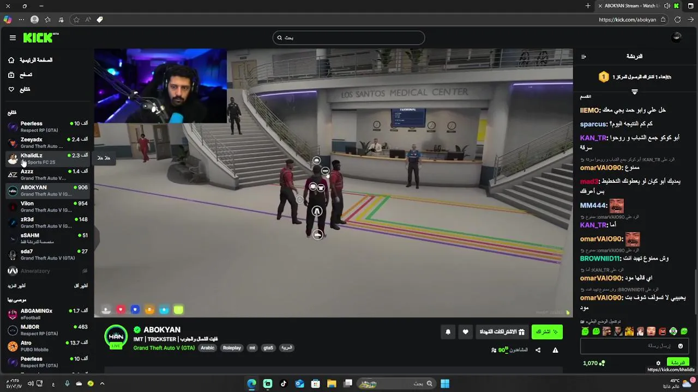Report stream with warning triangle icon

(x=555, y=350)
